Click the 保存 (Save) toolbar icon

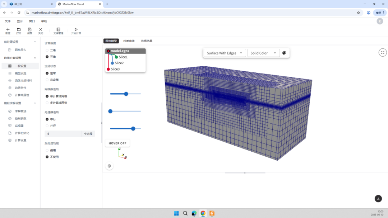coord(29,31)
